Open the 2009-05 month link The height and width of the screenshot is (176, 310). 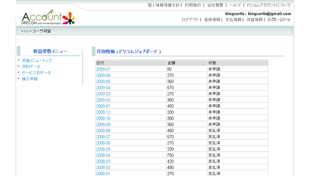click(x=103, y=82)
